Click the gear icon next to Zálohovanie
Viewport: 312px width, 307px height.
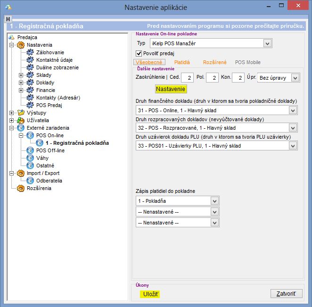[31, 52]
